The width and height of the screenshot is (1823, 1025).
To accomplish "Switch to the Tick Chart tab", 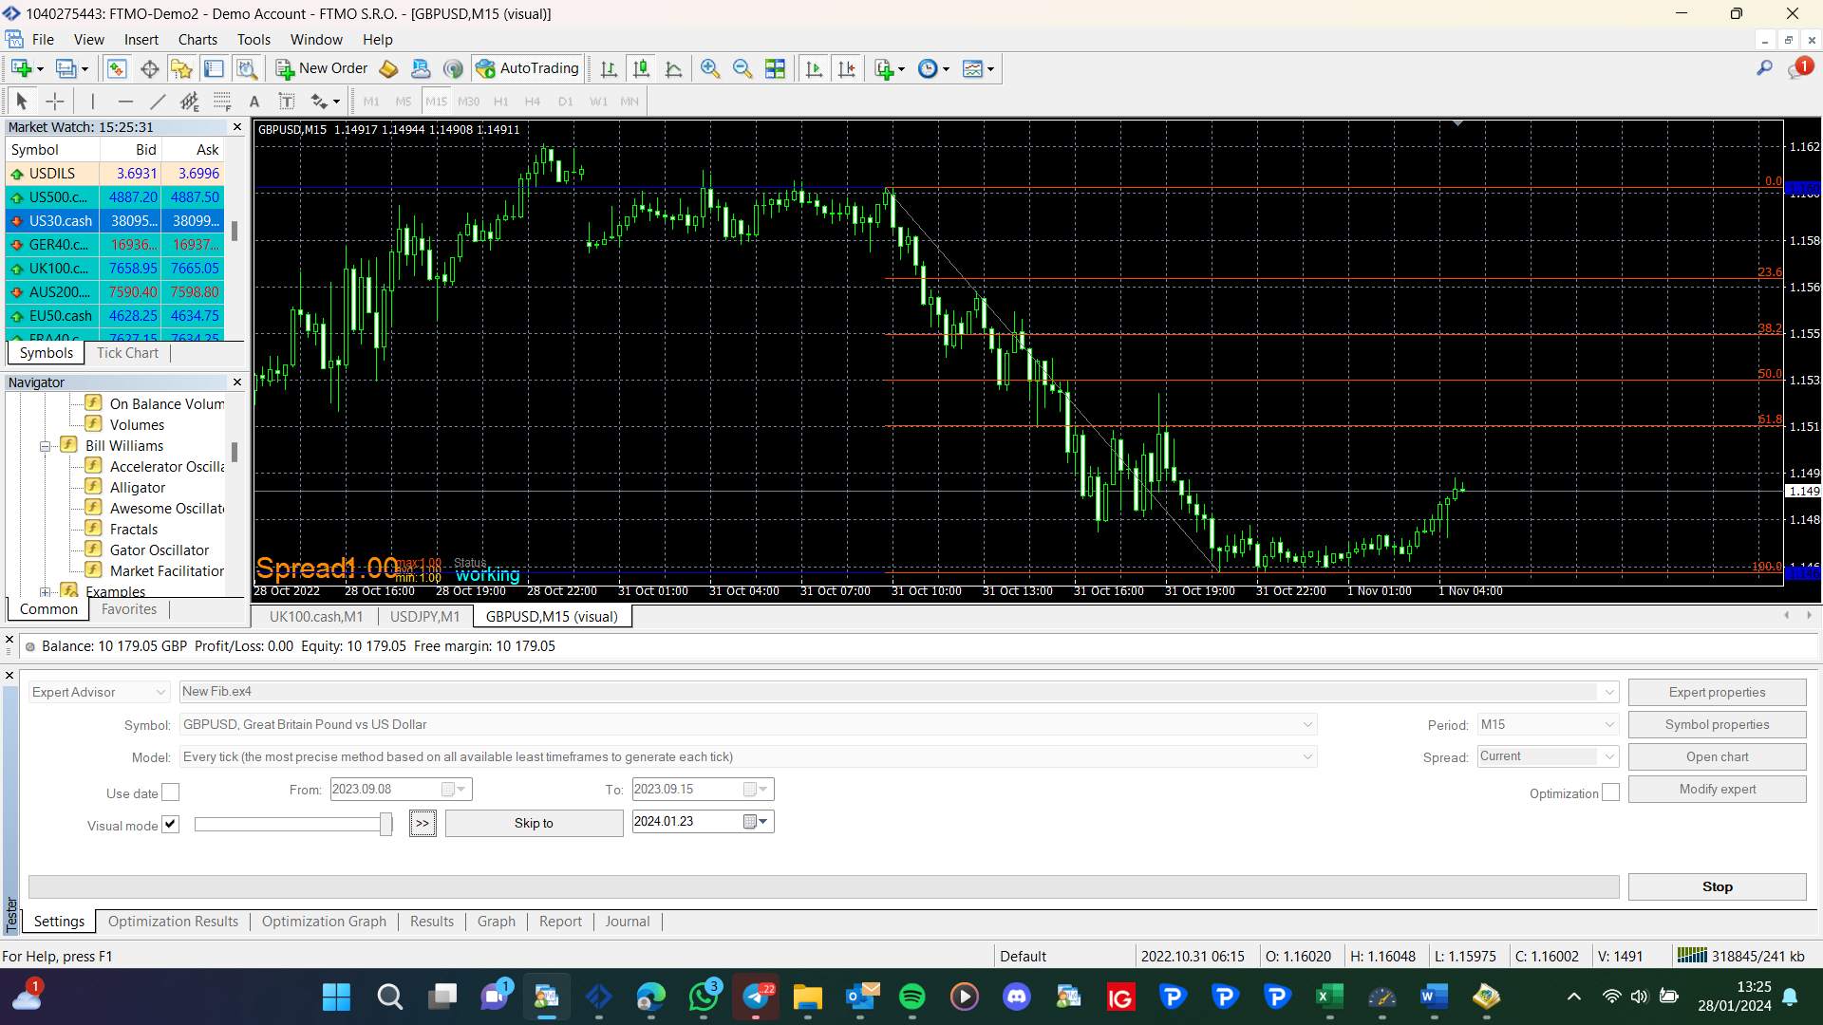I will coord(127,353).
